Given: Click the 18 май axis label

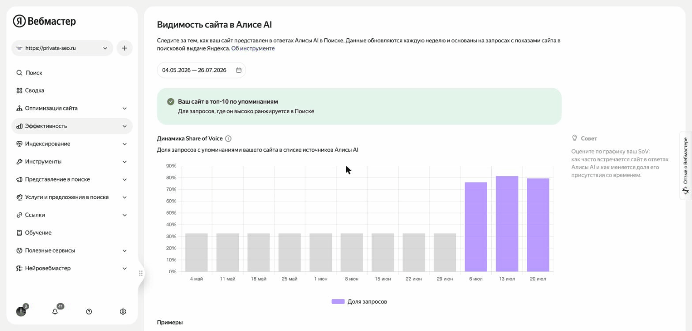Looking at the screenshot, I should (x=259, y=279).
